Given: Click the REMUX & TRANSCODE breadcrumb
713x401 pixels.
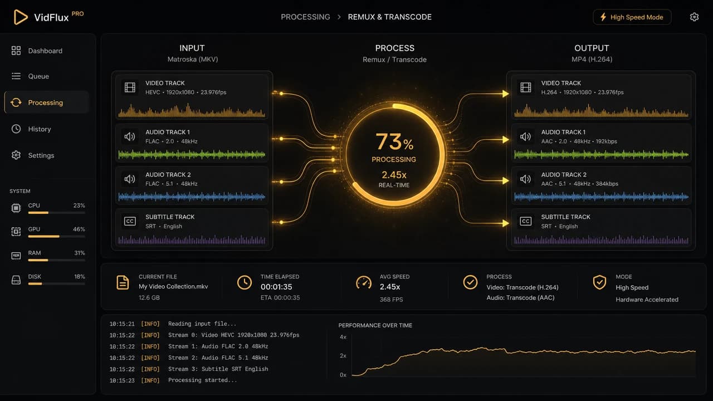Looking at the screenshot, I should click(390, 17).
